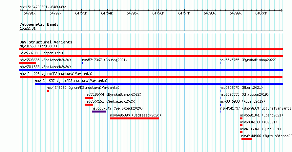
Task: Select the blue bar under nsv4244657
Action: tap(159, 84)
